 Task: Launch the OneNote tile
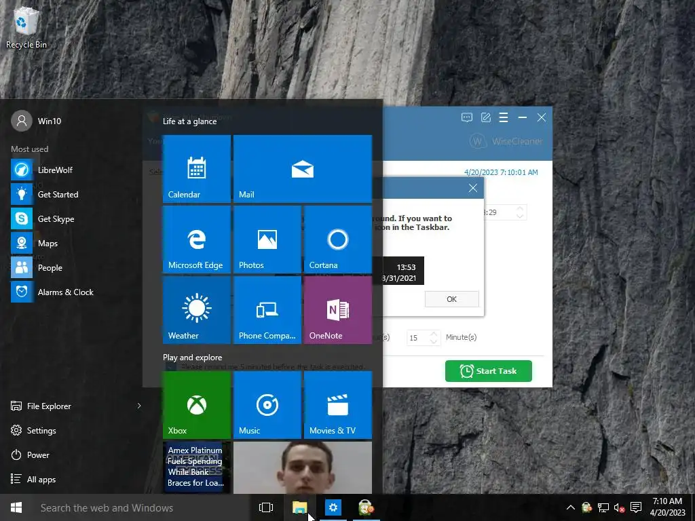[338, 310]
